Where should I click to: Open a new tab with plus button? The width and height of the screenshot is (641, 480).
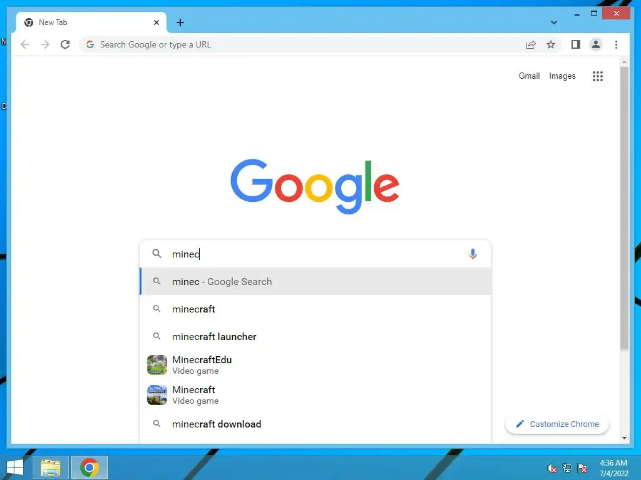point(180,22)
